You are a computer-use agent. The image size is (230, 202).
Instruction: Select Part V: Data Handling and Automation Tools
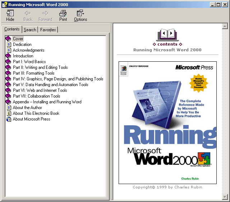point(50,85)
